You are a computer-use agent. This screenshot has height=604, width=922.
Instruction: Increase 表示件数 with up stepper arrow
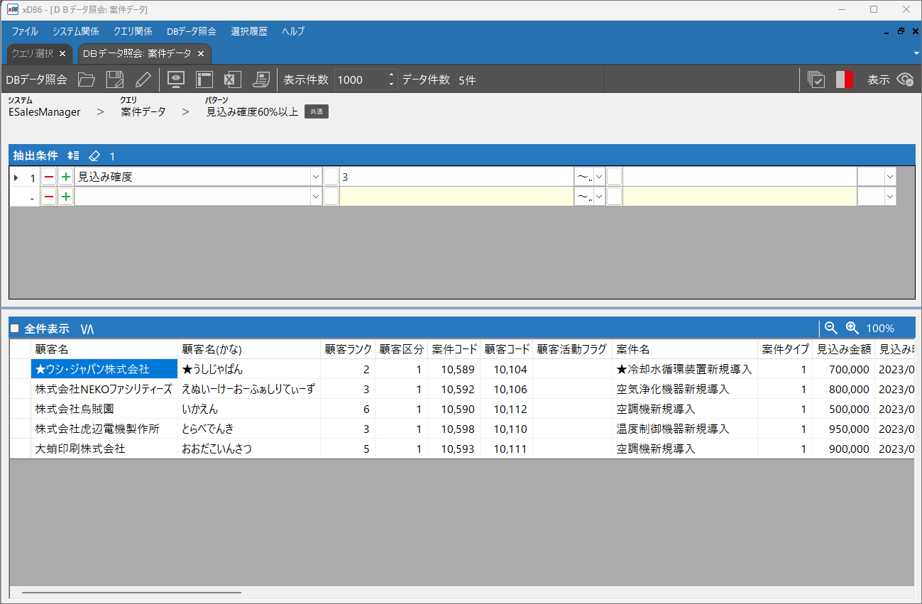(391, 75)
